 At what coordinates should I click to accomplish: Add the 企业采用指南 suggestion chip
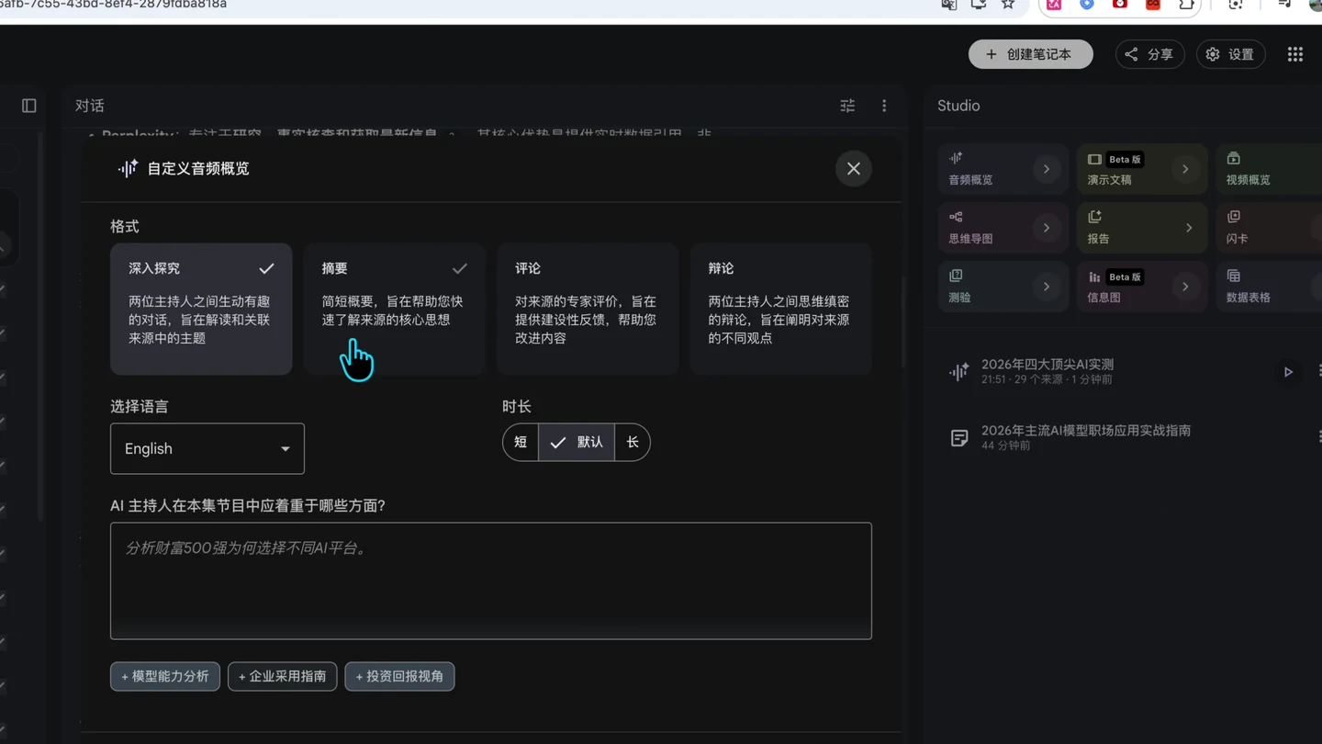(282, 676)
